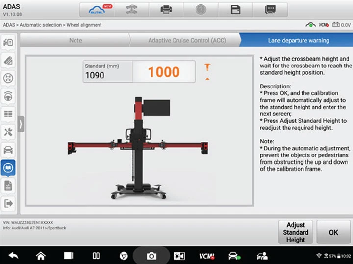Viewport: 353px width, 264px height.
Task: Click the printer icon in top toolbar
Action: tap(166, 9)
